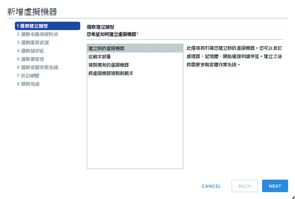Choose 從範本部署 in the list
The height and width of the screenshot is (199, 295).
coord(135,57)
